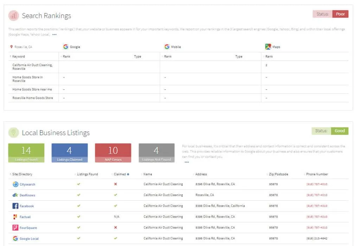Click the FourSquare logo icon
The height and width of the screenshot is (246, 360).
[15, 228]
